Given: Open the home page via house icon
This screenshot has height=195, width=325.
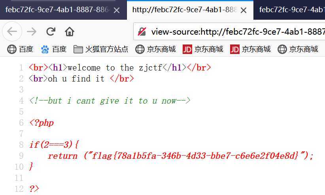Looking at the screenshot, I should [x=70, y=32].
